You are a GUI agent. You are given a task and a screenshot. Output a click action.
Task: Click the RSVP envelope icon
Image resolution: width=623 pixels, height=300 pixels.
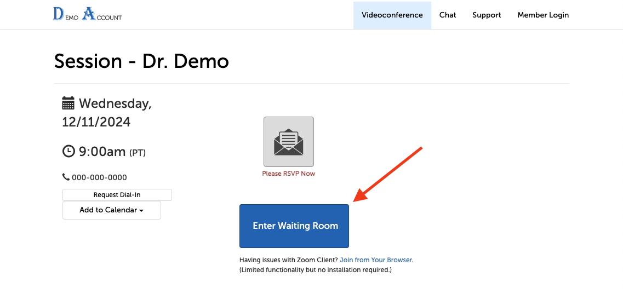288,142
